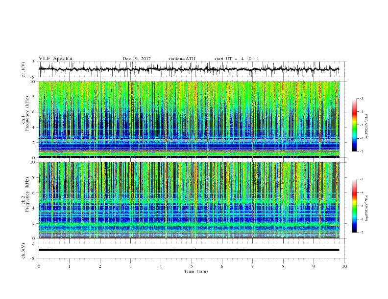Click the 'station=ATH' label

(182, 59)
